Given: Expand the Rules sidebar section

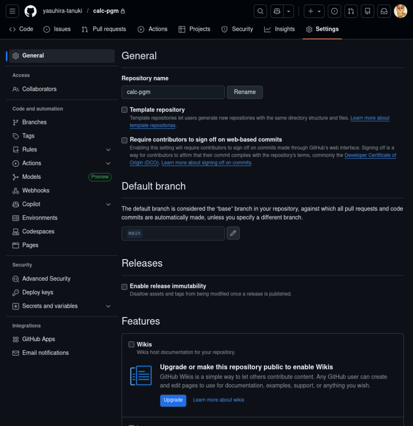Looking at the screenshot, I should [108, 150].
